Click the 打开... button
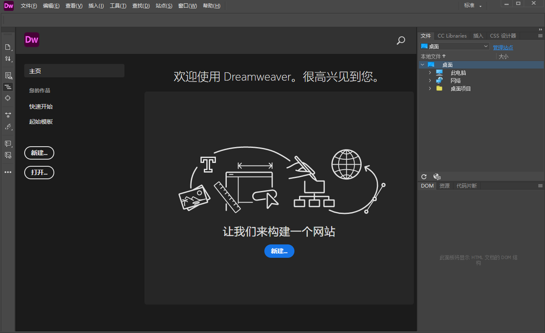The width and height of the screenshot is (545, 333). 39,173
